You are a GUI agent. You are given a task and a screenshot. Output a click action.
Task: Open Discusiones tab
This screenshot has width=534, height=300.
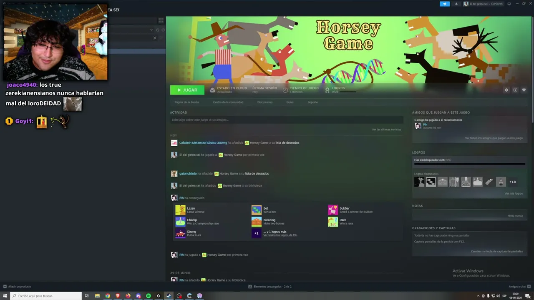click(265, 102)
